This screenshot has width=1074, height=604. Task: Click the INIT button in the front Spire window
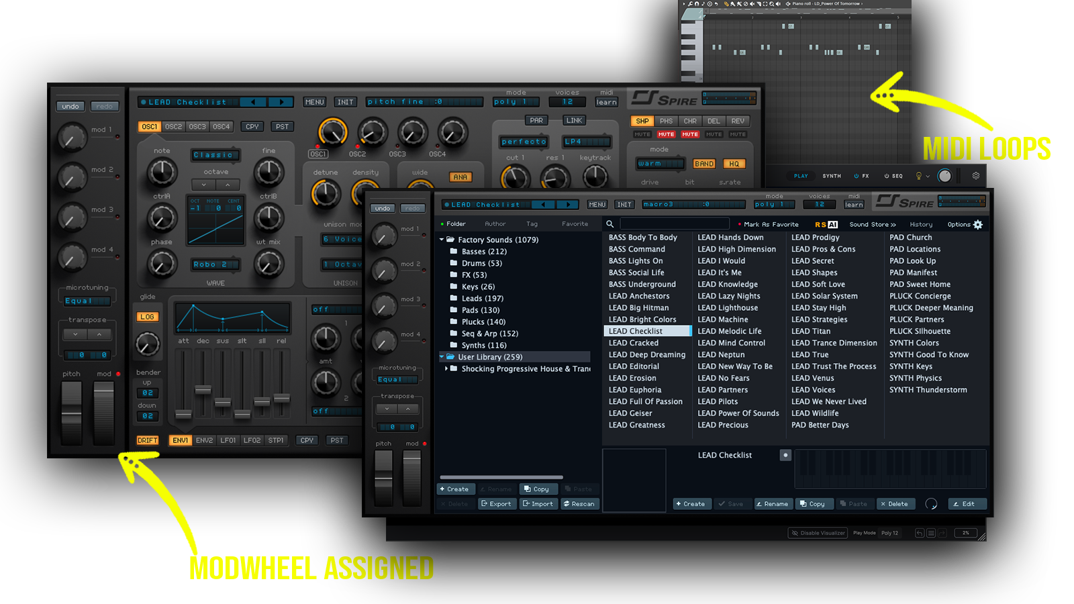624,205
